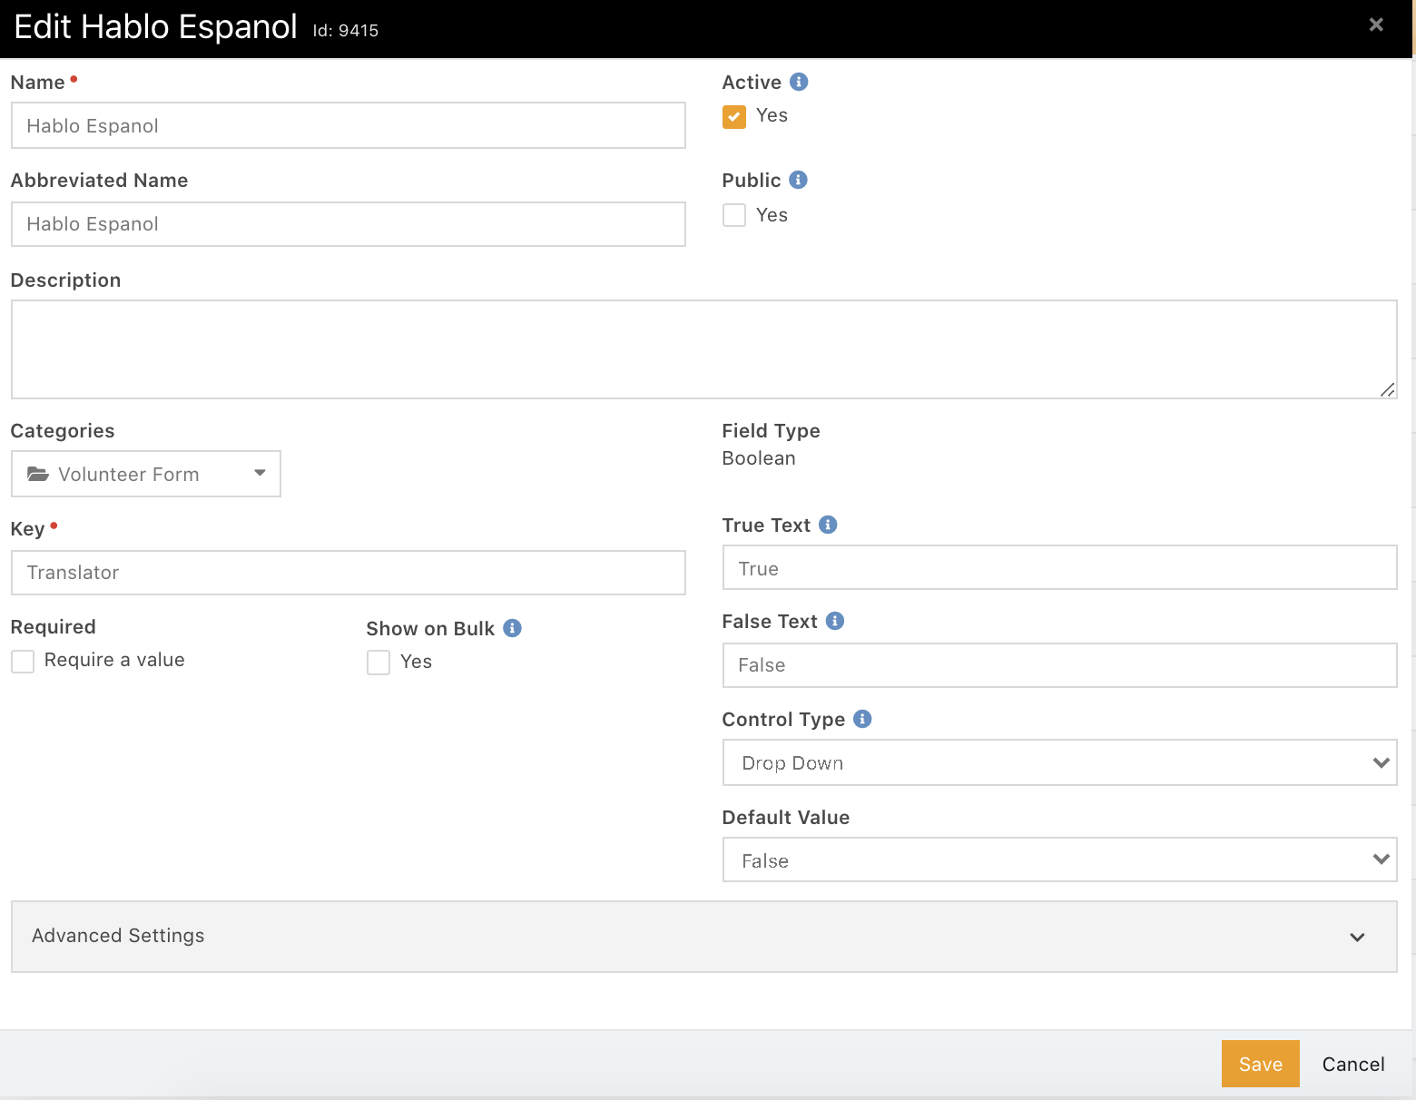Click the folder icon in Categories selector
1416x1100 pixels.
38,474
